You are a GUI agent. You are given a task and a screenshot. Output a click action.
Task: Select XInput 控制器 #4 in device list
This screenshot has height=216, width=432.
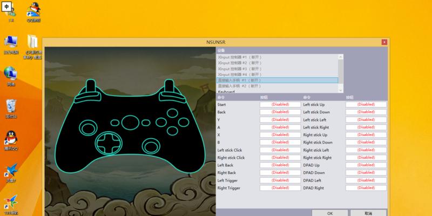pyautogui.click(x=277, y=75)
